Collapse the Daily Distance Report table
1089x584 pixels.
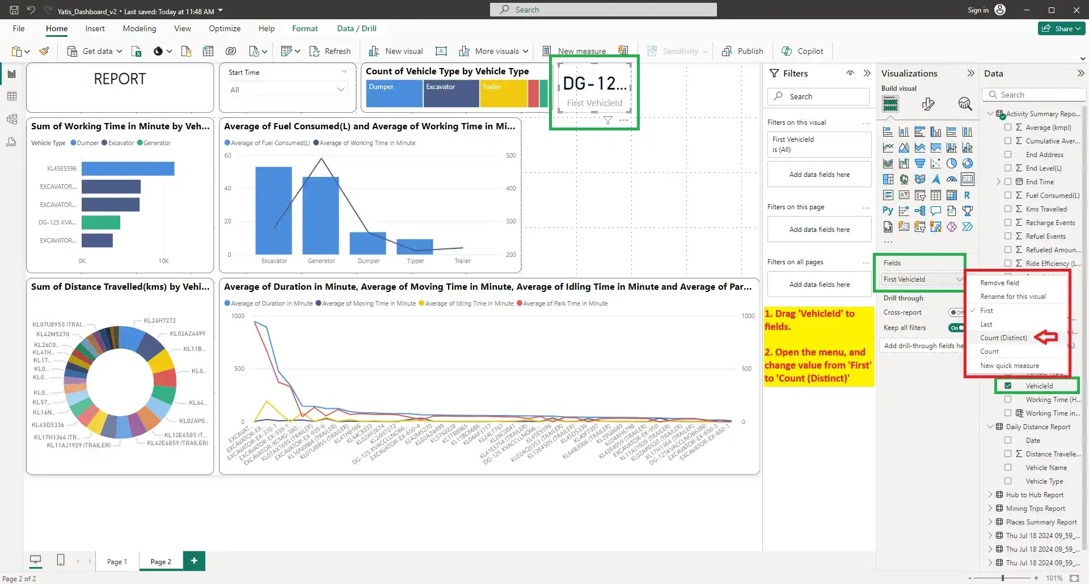pos(990,427)
